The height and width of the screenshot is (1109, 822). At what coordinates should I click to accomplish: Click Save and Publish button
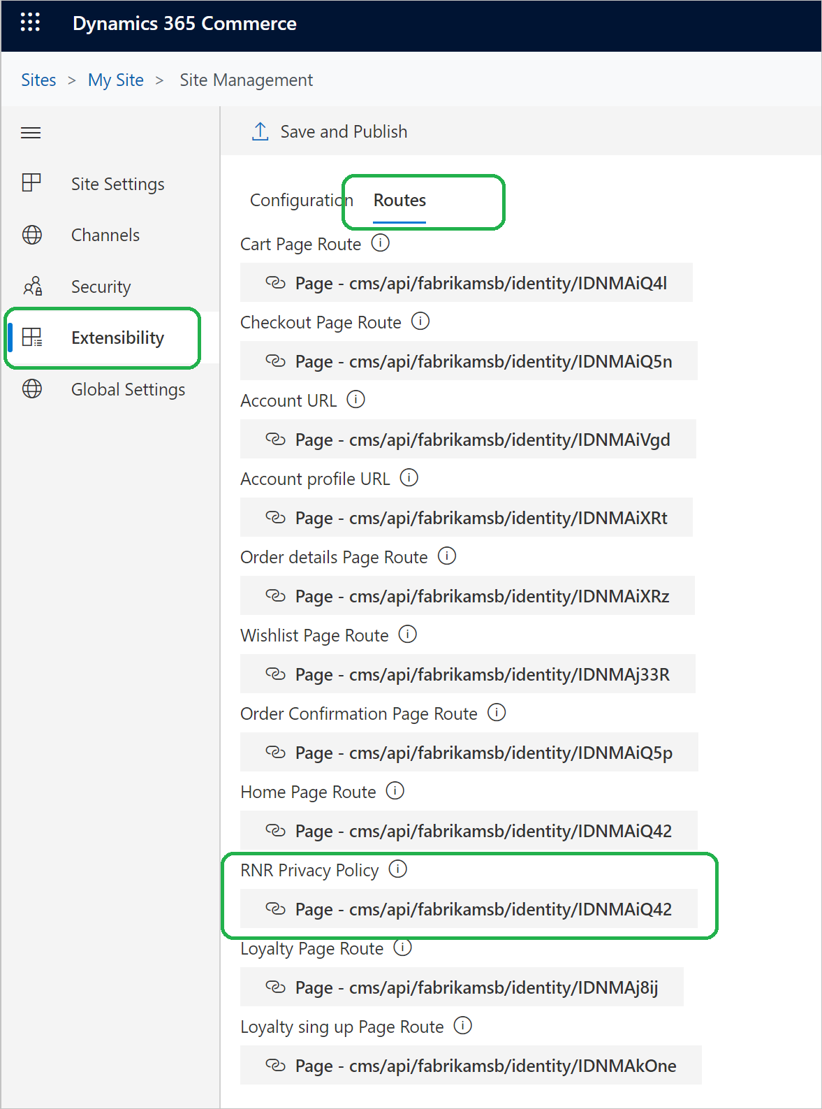click(x=330, y=131)
